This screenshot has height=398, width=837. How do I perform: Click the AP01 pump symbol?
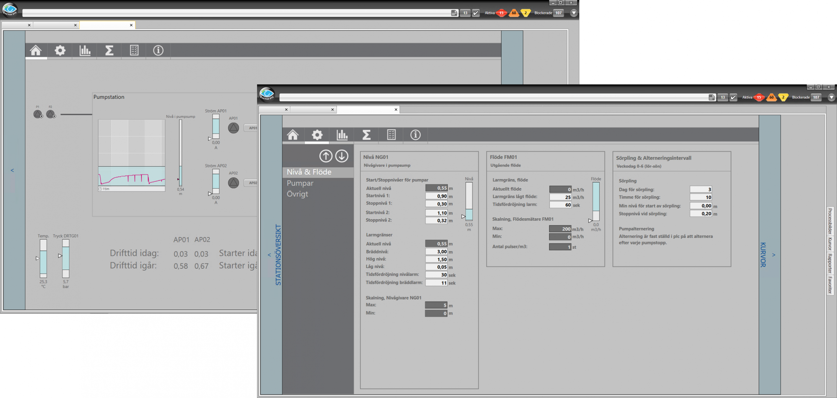[x=233, y=128]
